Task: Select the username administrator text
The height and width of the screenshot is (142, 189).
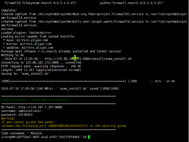Action: pos(30,111)
